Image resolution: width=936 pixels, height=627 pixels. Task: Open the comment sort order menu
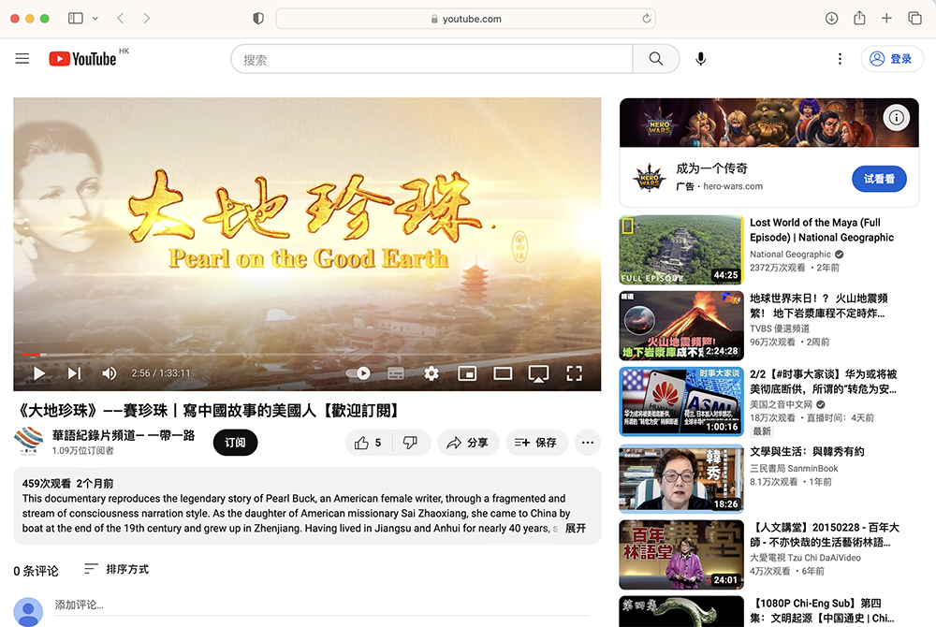pyautogui.click(x=116, y=569)
